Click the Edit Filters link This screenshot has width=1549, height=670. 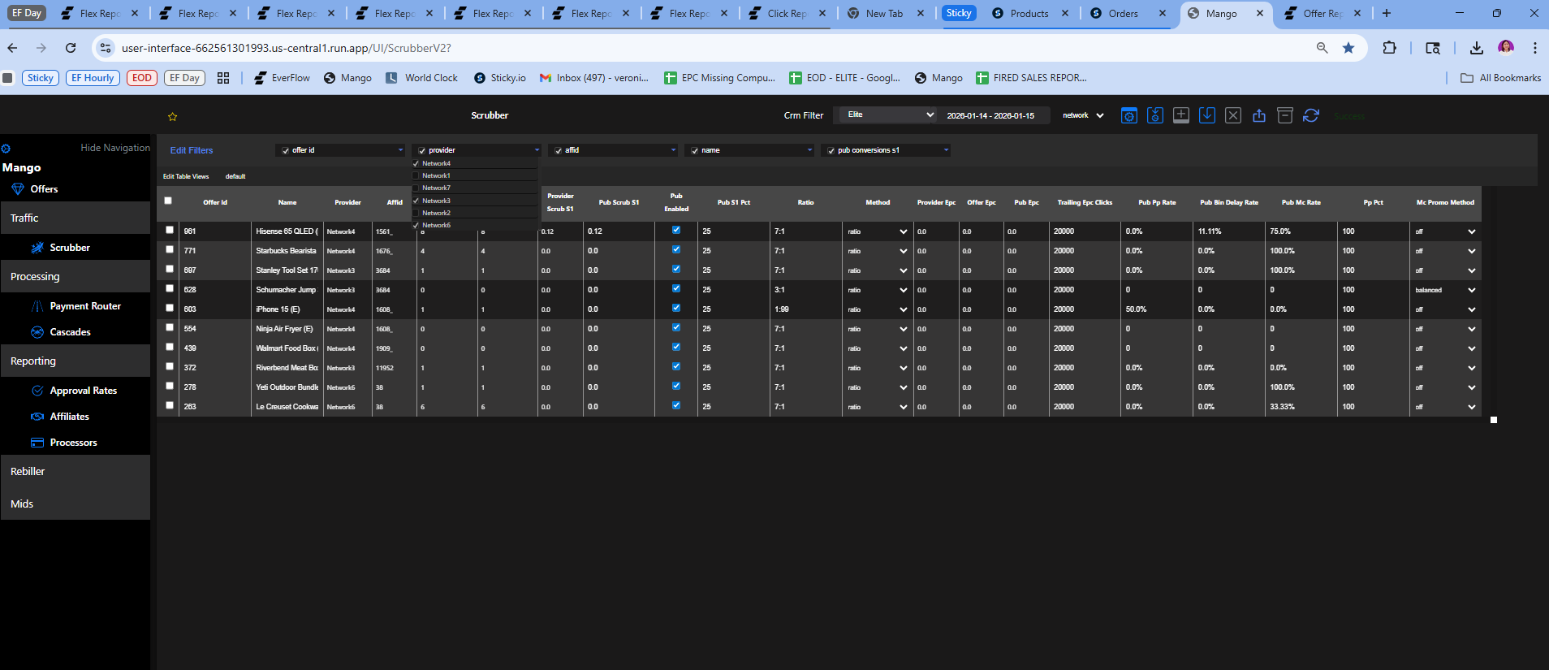192,150
